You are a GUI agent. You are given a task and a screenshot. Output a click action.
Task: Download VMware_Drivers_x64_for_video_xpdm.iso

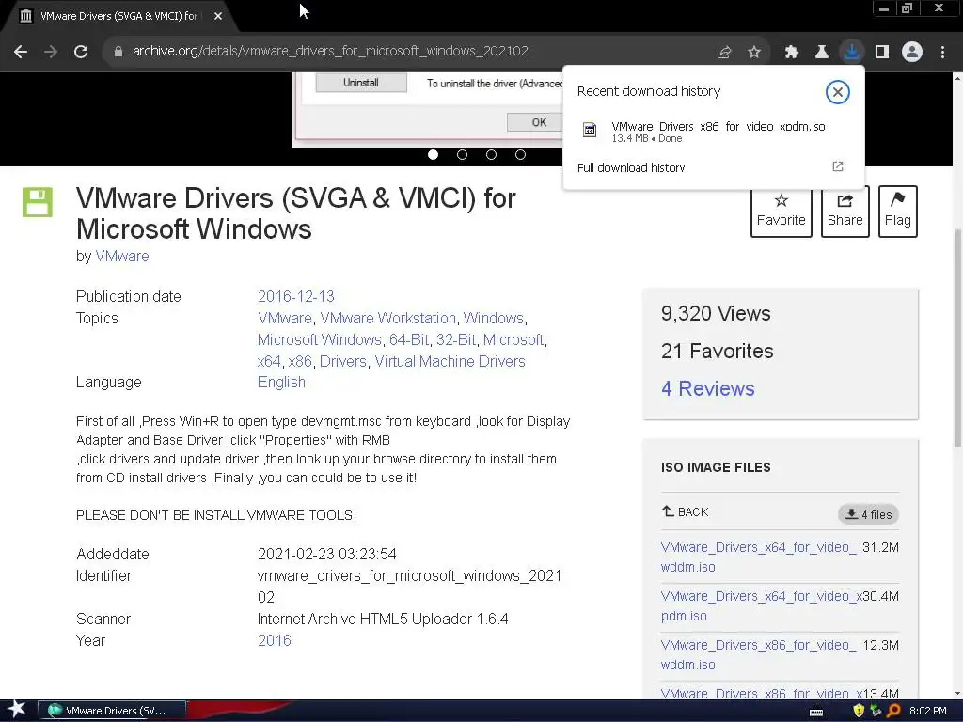pyautogui.click(x=762, y=606)
